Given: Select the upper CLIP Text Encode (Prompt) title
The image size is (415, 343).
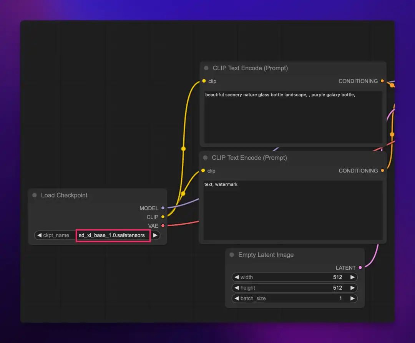Looking at the screenshot, I should tap(251, 68).
